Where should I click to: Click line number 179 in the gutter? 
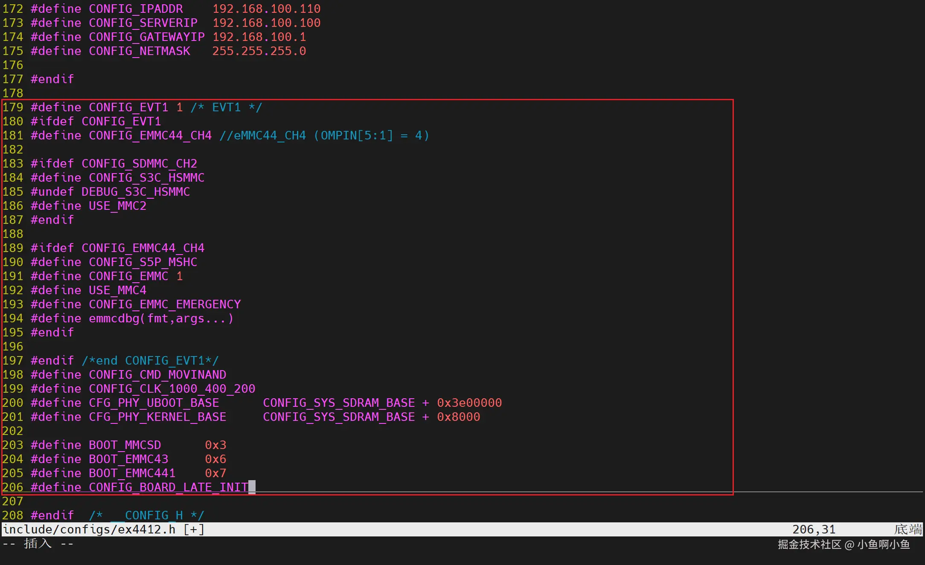coord(13,107)
